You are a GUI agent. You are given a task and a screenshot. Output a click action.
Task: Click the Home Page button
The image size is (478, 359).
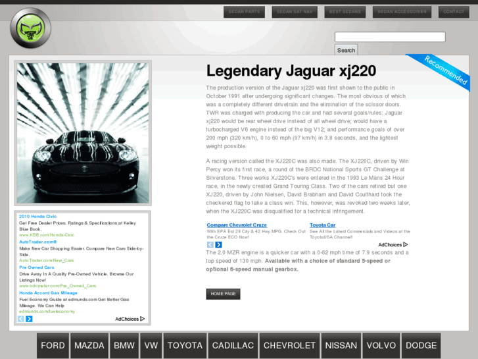(x=223, y=294)
